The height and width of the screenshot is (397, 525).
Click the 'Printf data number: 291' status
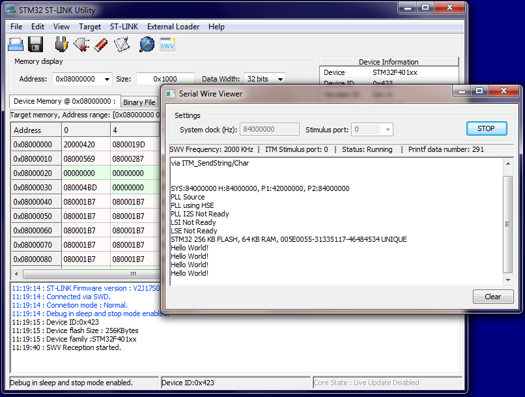(446, 149)
